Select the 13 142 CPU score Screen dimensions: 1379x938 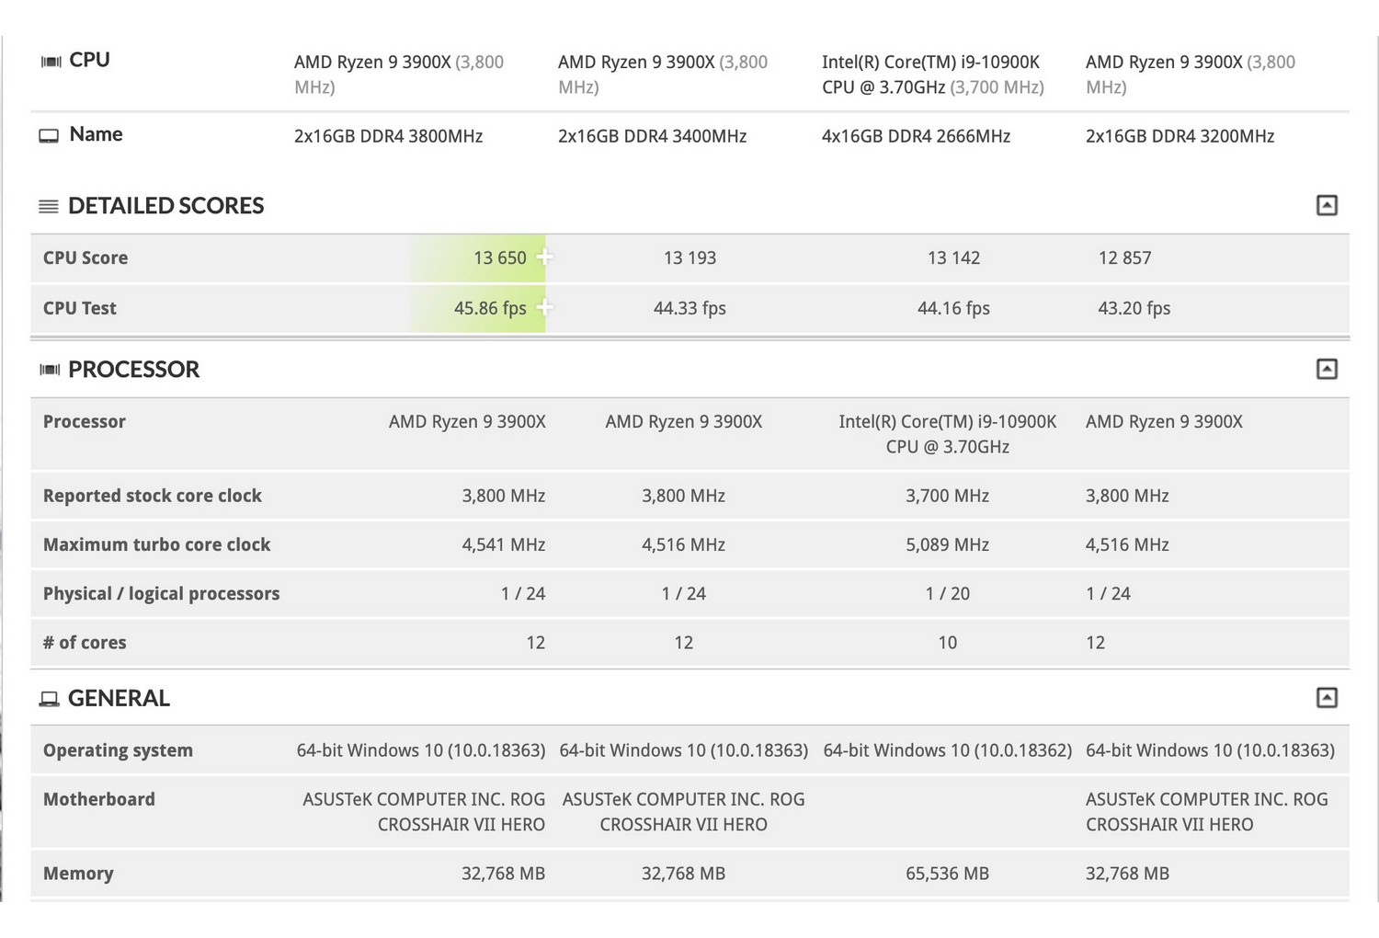coord(953,258)
